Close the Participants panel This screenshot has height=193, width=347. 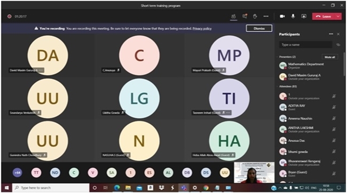[x=338, y=34]
